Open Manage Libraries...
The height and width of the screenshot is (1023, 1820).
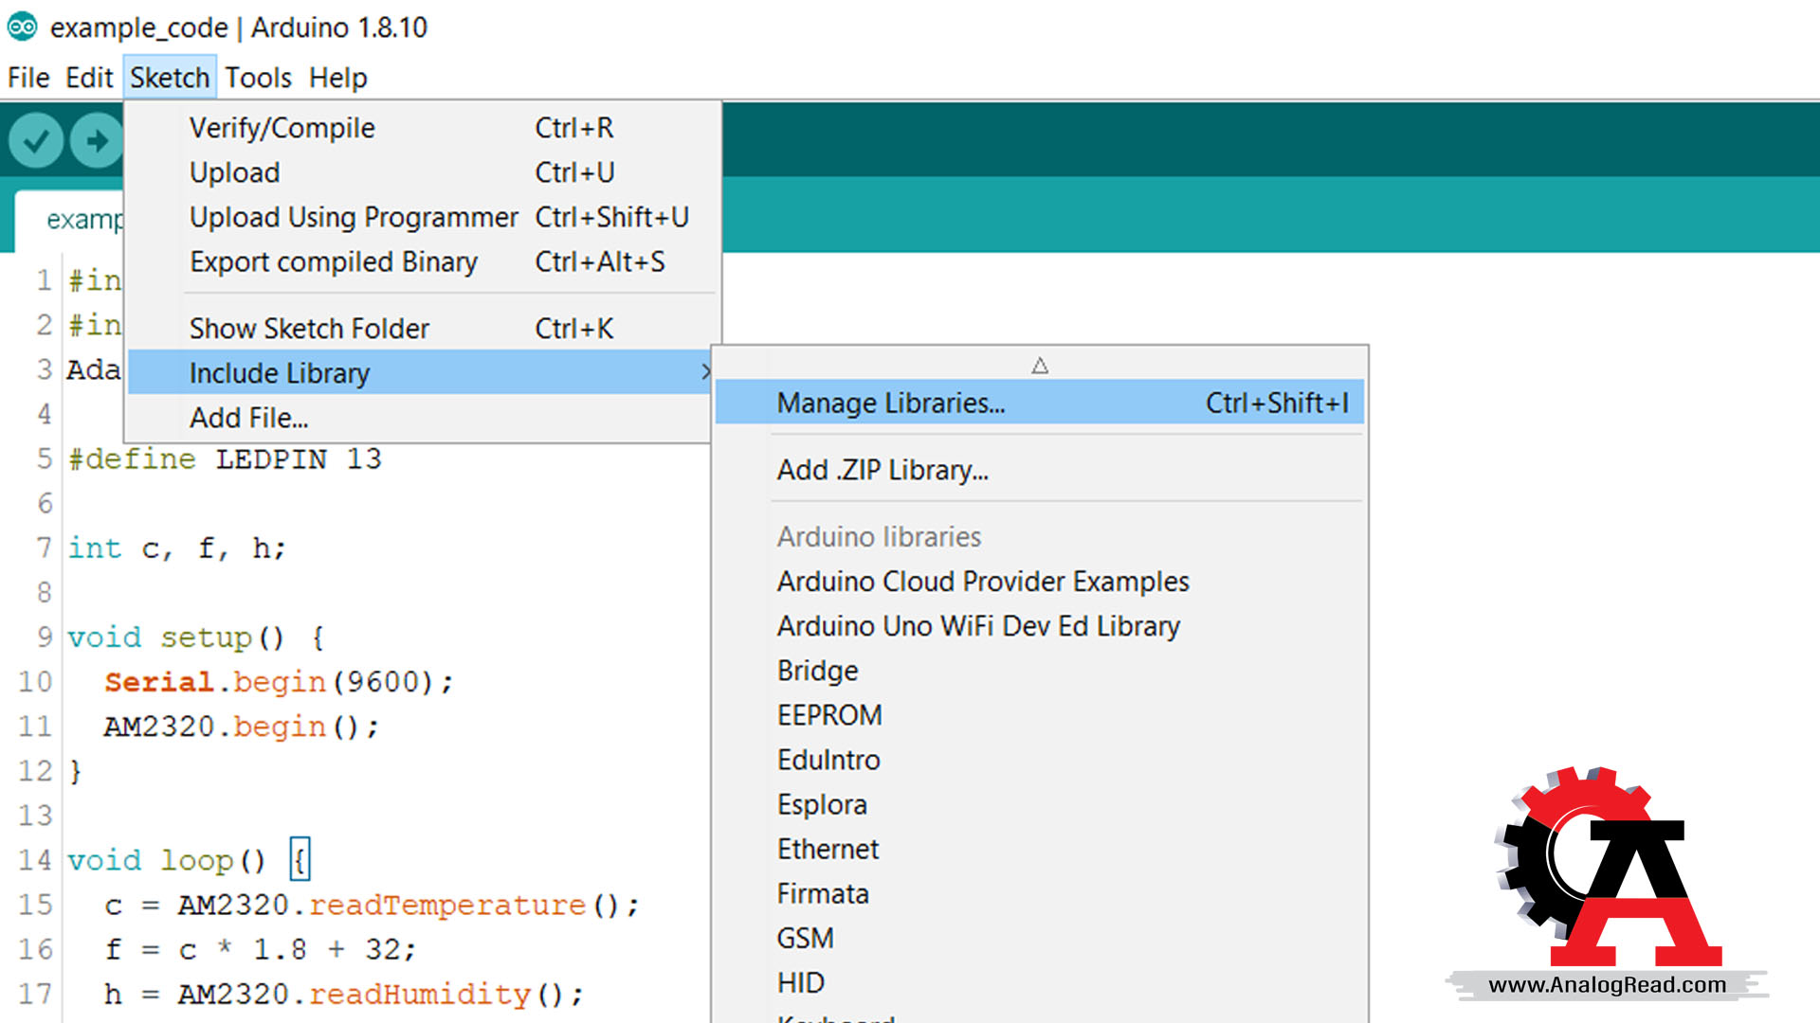[1039, 403]
